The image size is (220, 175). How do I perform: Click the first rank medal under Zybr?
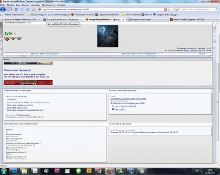coord(7,39)
